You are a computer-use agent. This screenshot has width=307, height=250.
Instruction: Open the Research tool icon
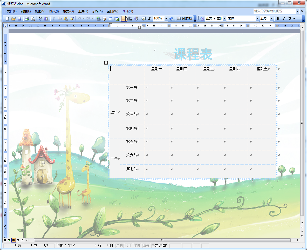[46, 19]
